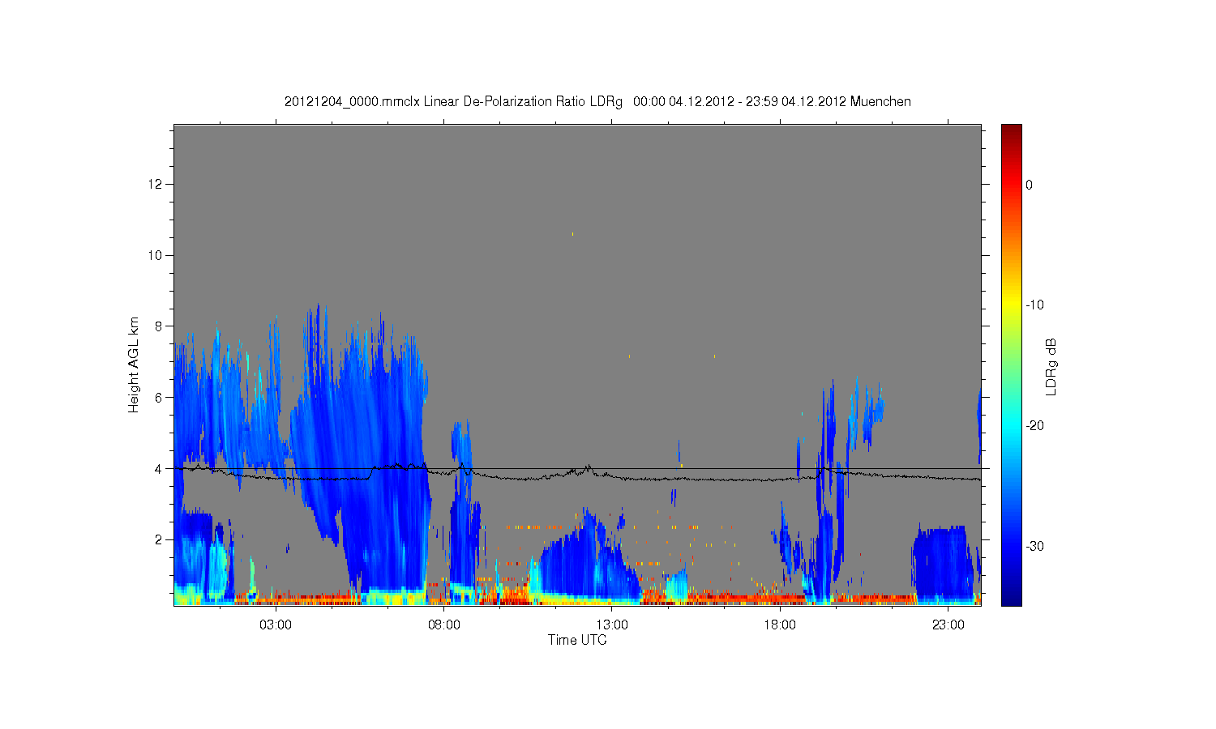
Task: Click the height tick label 8
Action: 161,326
